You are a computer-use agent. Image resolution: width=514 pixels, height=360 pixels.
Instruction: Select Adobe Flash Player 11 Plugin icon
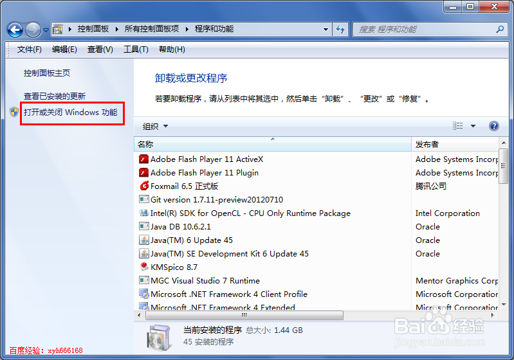pos(143,173)
